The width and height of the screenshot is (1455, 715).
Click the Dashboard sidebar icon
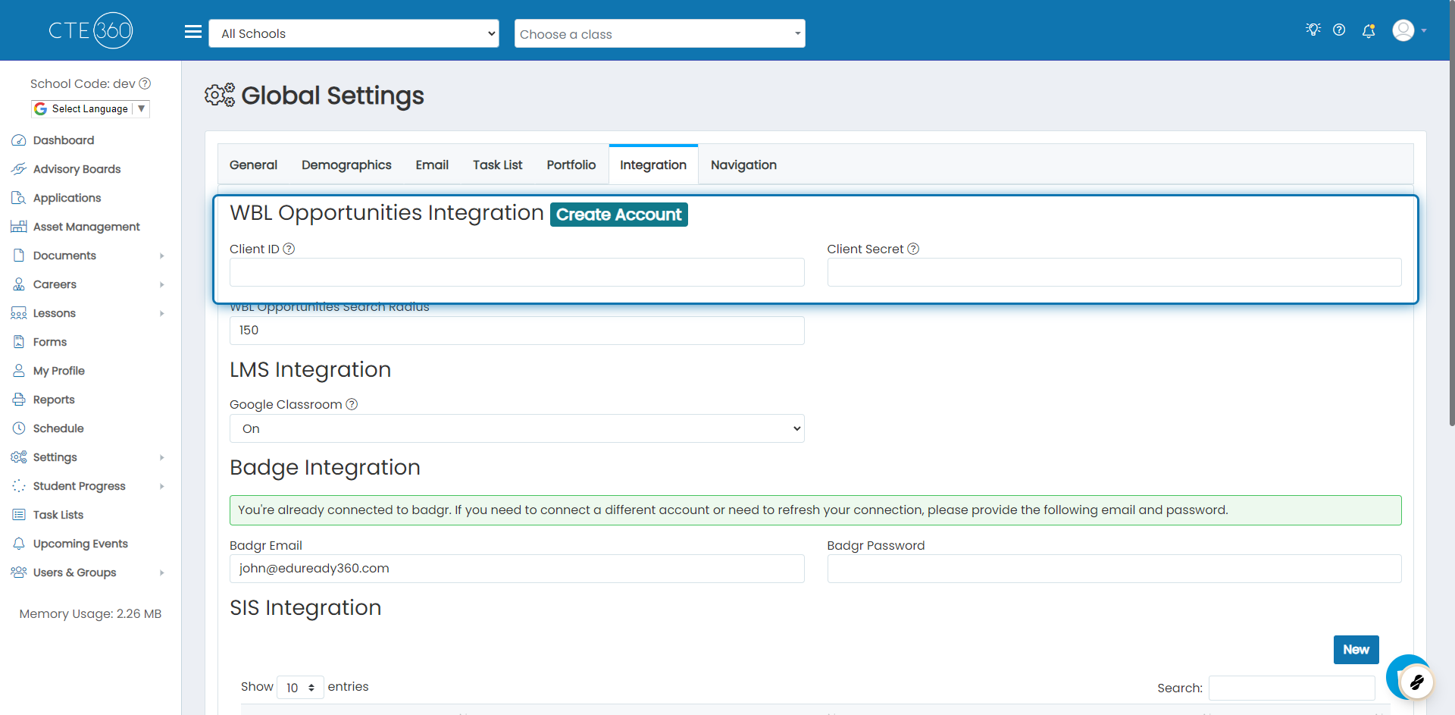click(x=19, y=140)
